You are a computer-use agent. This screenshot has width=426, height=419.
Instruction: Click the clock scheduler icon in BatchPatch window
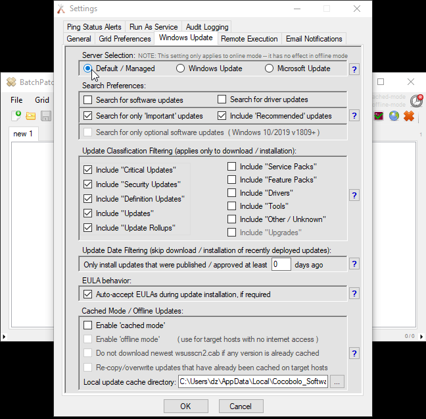[x=416, y=100]
